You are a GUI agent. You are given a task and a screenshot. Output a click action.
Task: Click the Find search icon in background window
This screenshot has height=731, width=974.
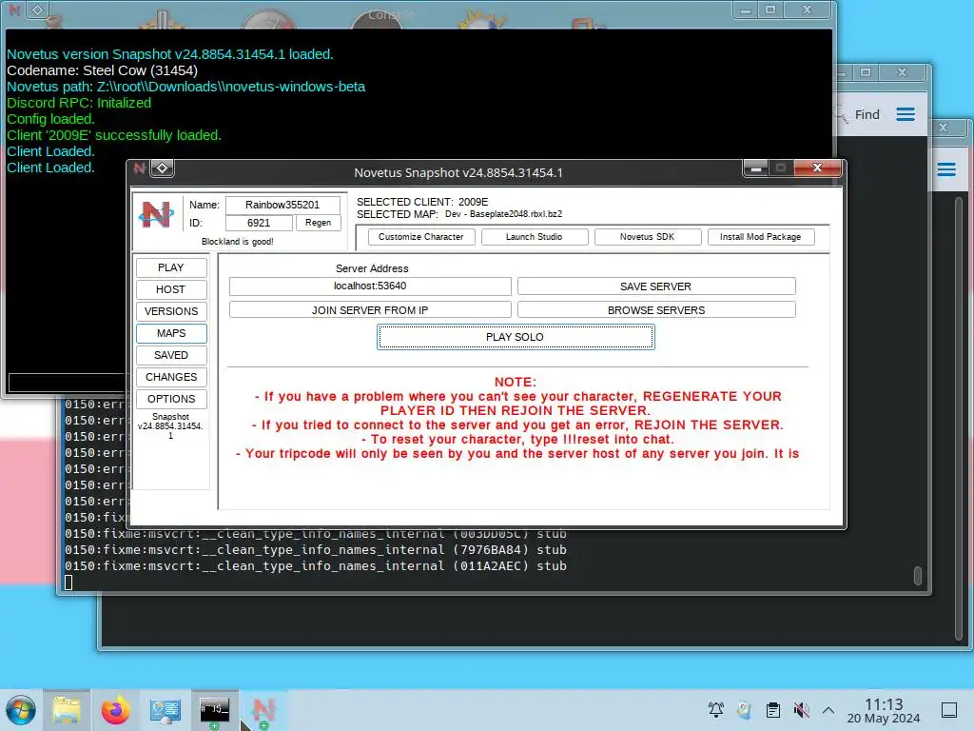[x=841, y=114]
